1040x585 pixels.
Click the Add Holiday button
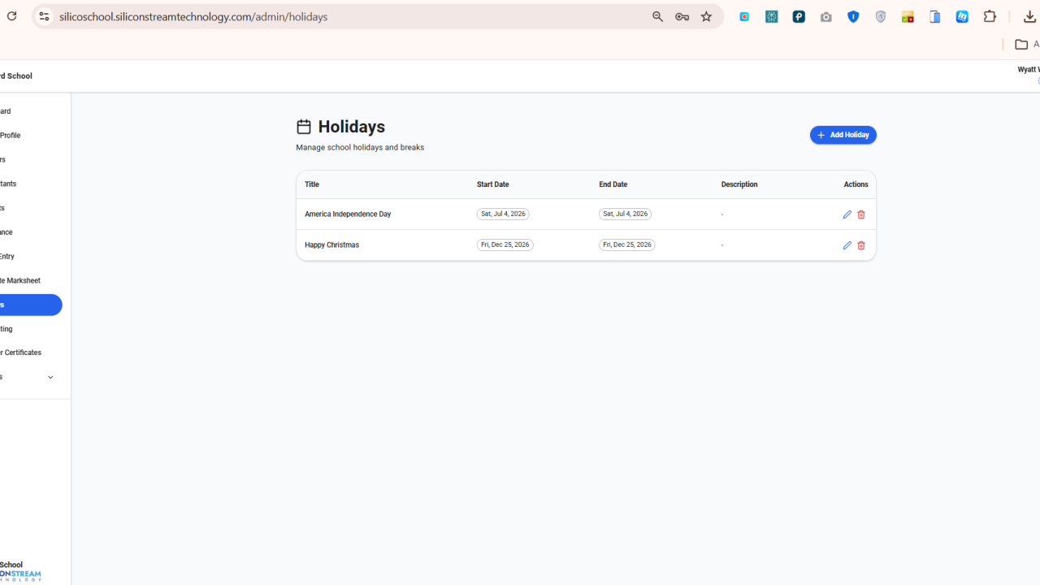pyautogui.click(x=843, y=135)
